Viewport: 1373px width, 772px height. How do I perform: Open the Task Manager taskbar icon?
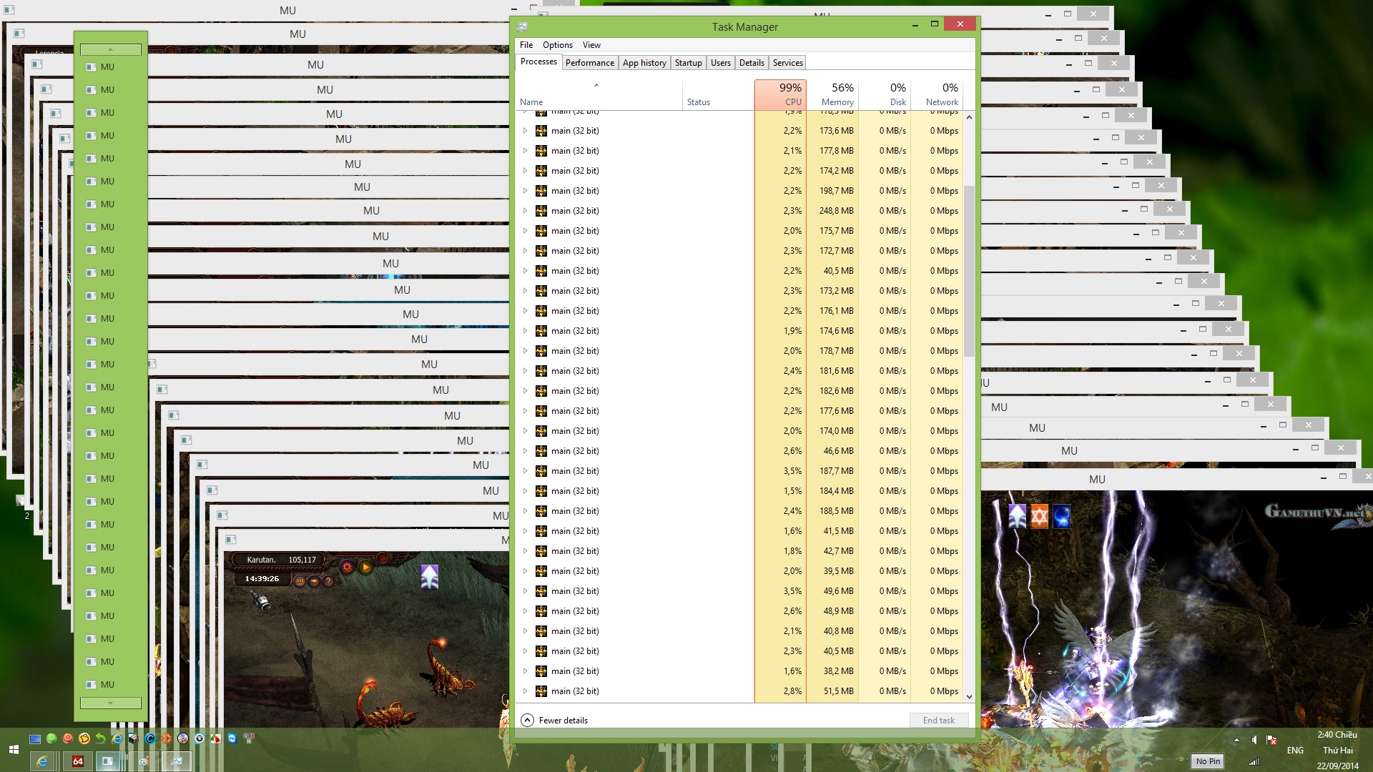[177, 761]
